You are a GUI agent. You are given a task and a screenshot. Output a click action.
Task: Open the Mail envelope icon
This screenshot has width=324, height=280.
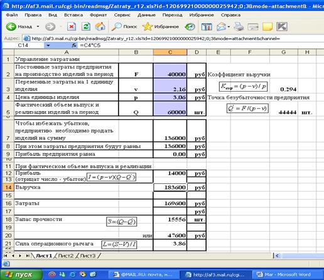(x=221, y=27)
